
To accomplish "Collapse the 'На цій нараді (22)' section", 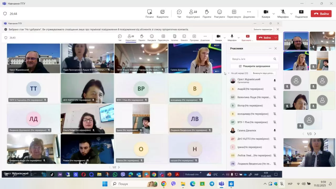I will click(x=229, y=73).
